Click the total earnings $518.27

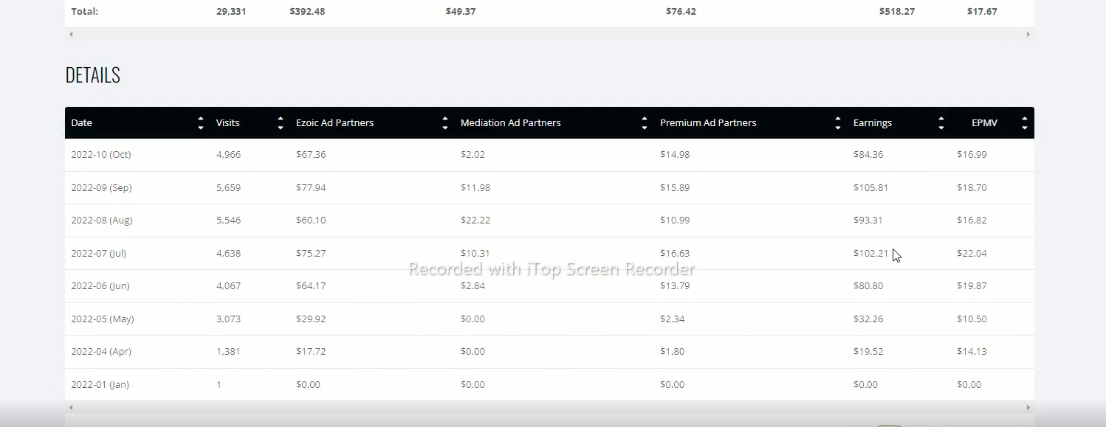pos(897,12)
